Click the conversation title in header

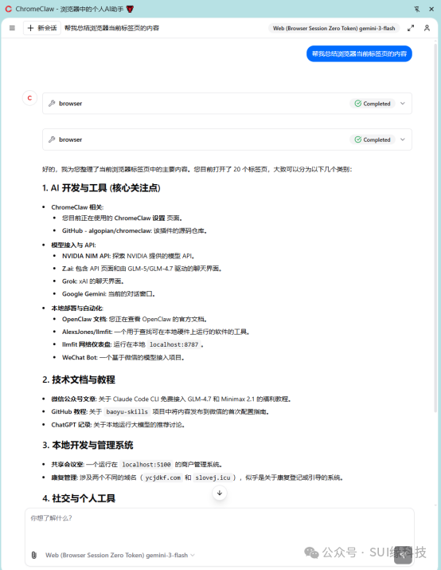[x=111, y=28]
